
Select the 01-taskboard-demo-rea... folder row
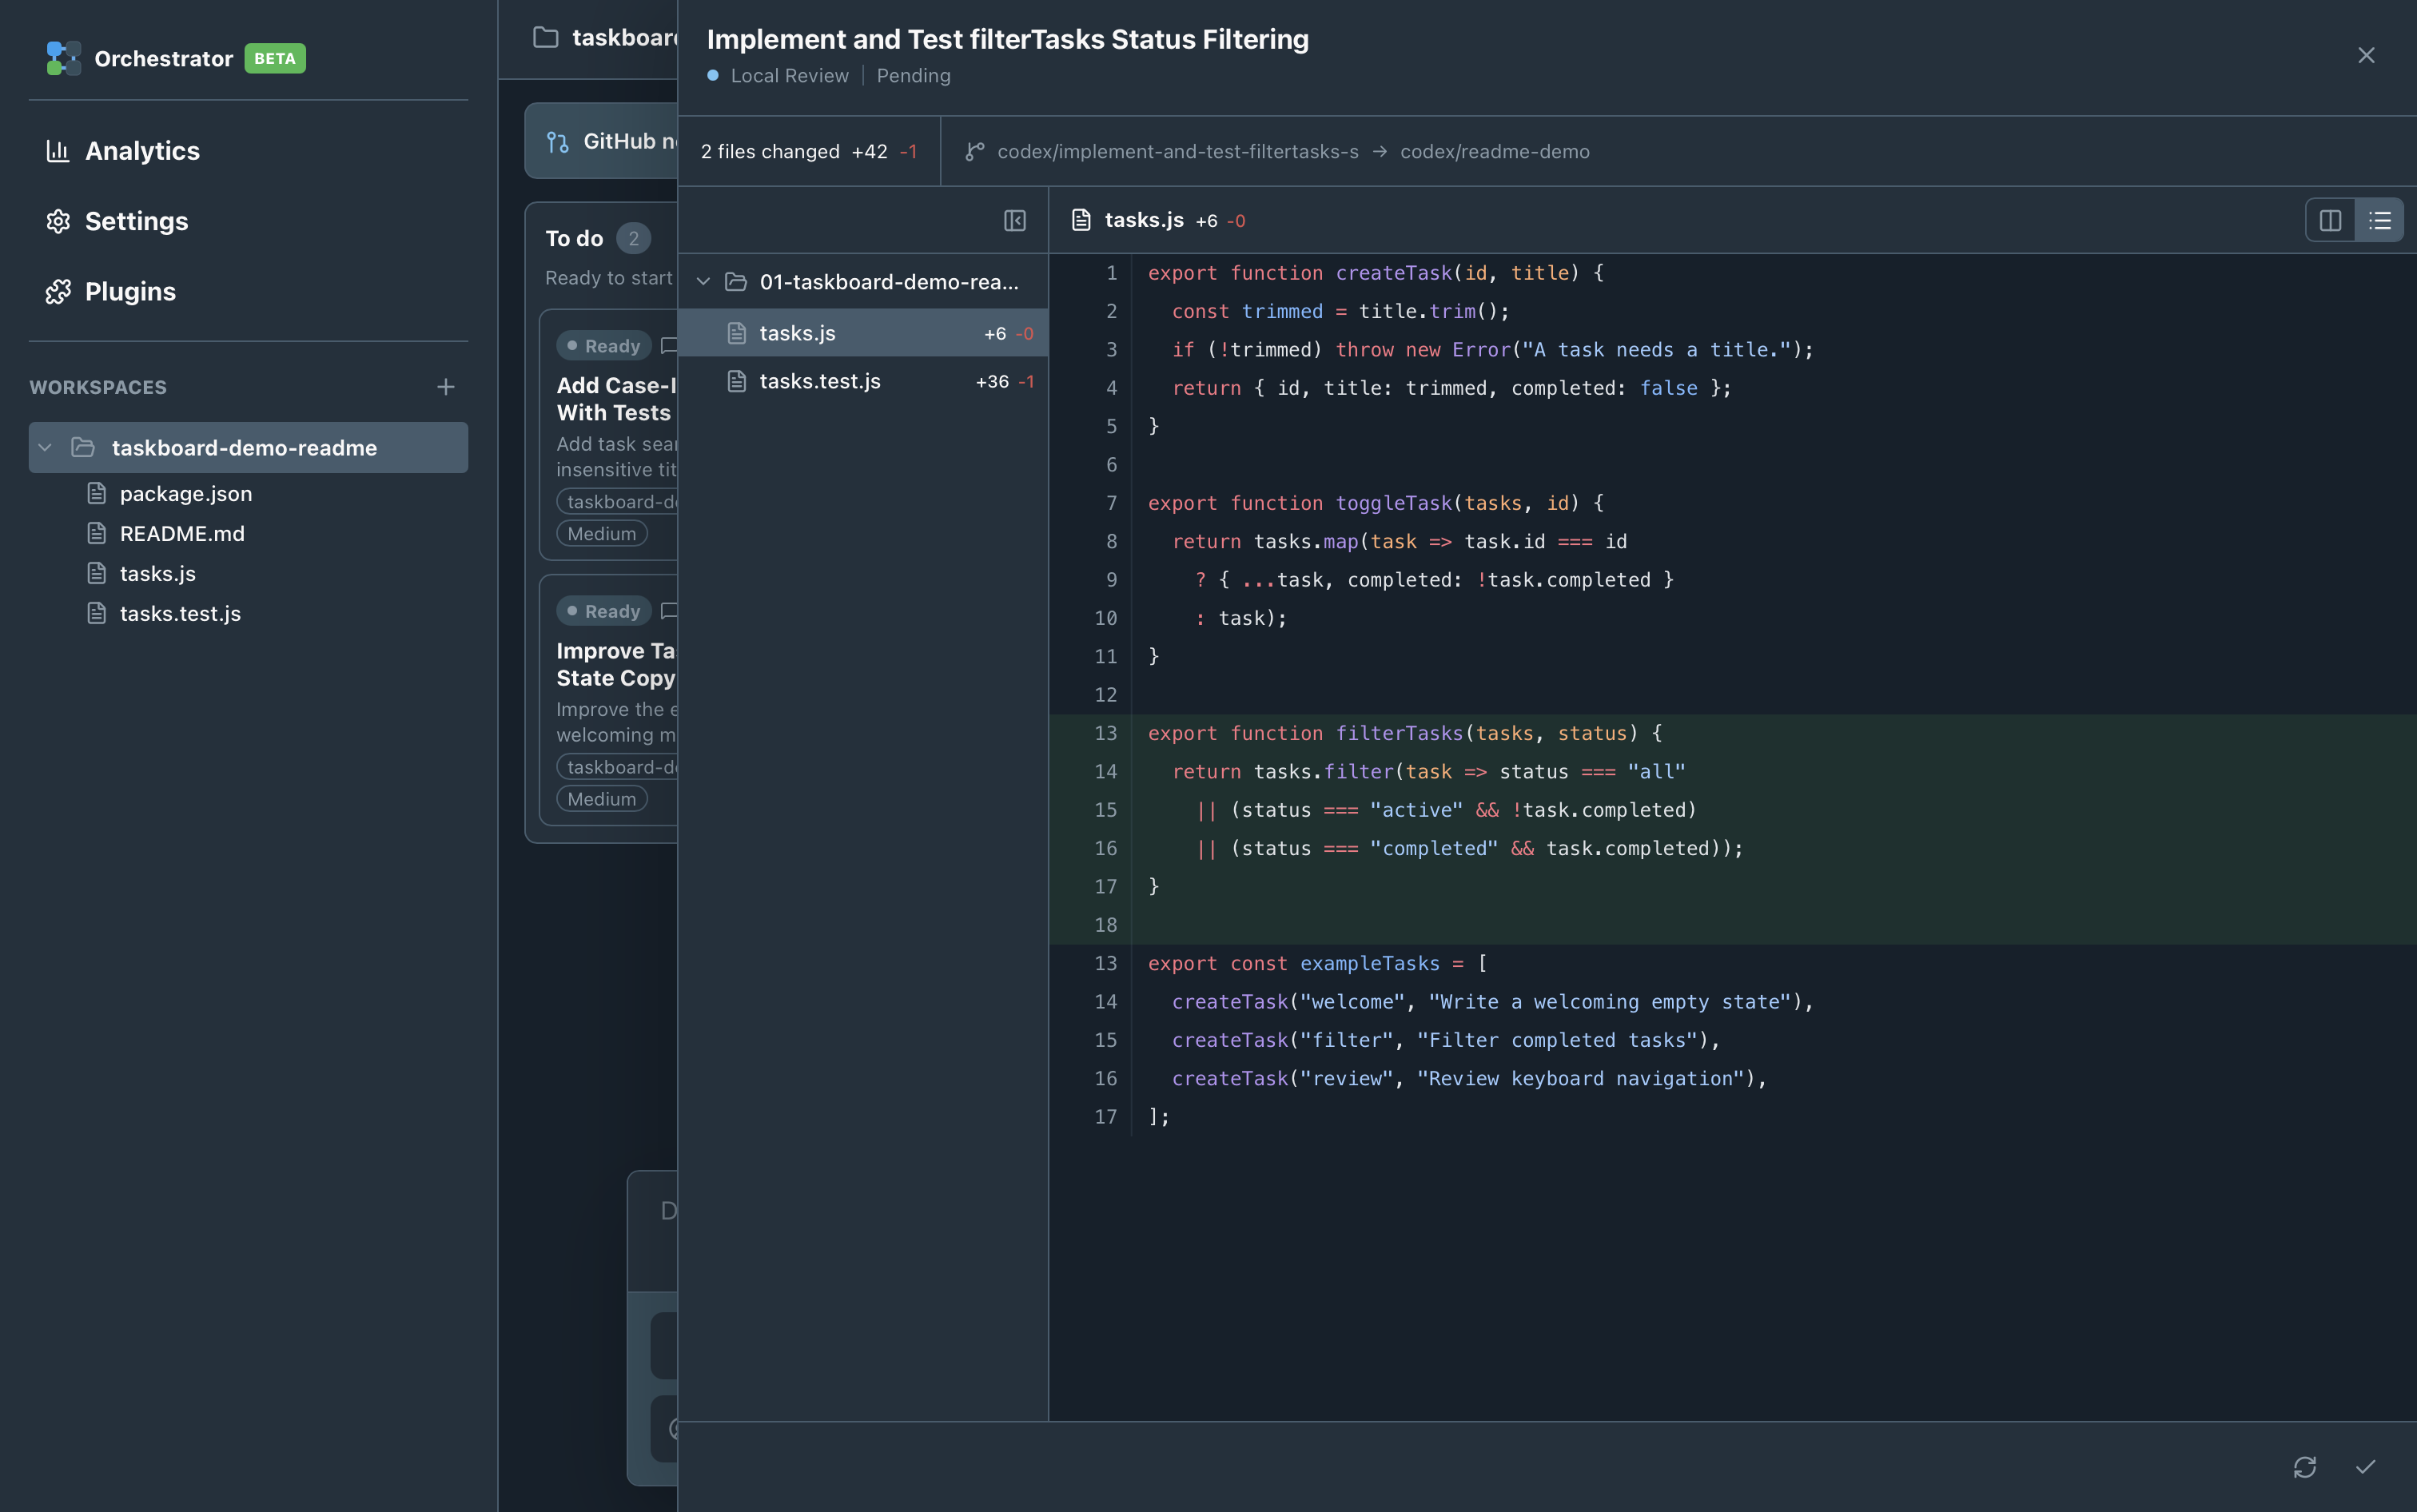click(x=863, y=282)
